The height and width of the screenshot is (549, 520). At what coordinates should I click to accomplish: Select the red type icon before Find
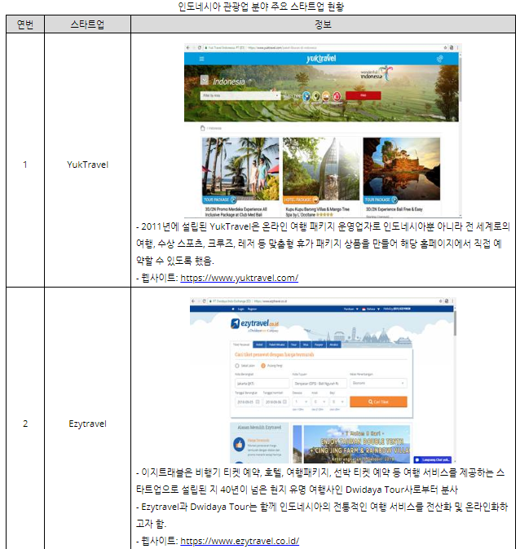tap(337, 96)
